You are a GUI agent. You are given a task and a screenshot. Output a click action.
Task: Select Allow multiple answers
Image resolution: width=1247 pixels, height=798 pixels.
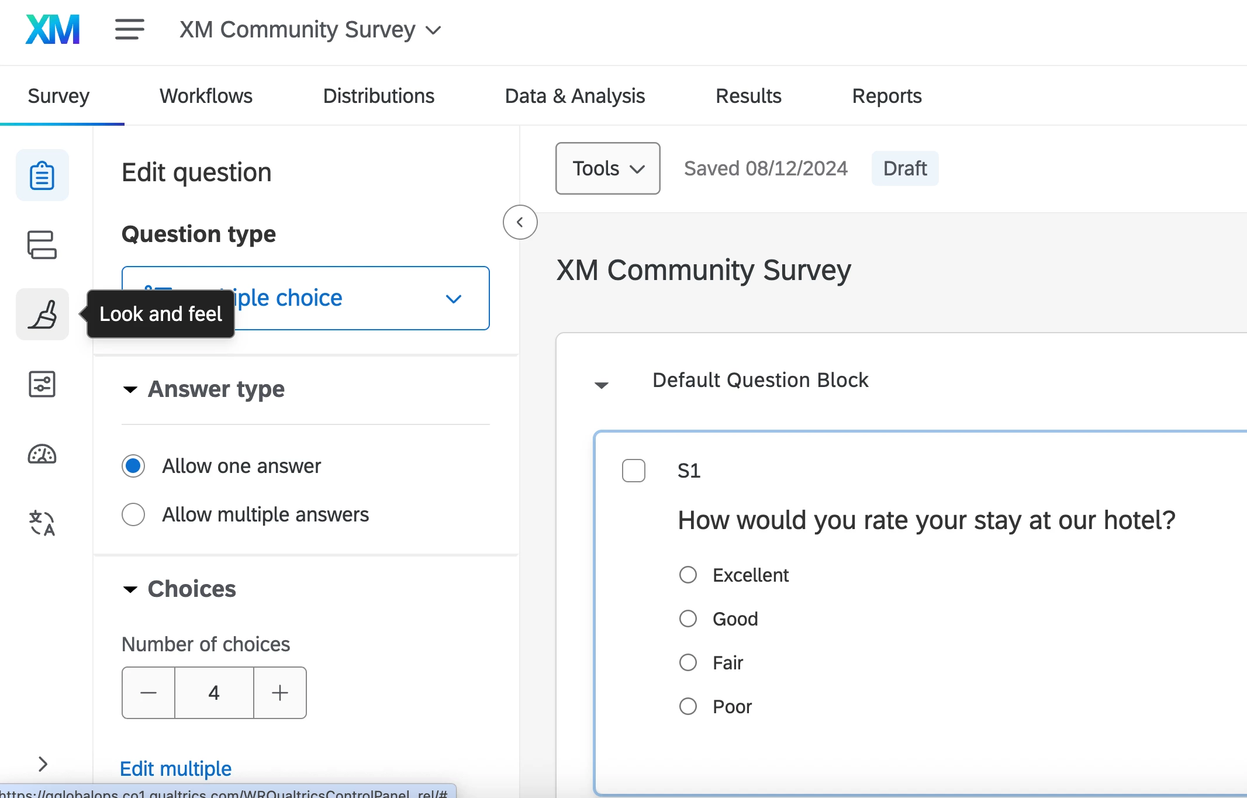[x=133, y=514]
